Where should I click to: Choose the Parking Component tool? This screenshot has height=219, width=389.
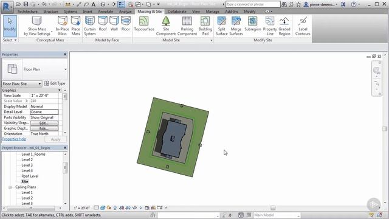pyautogui.click(x=187, y=26)
